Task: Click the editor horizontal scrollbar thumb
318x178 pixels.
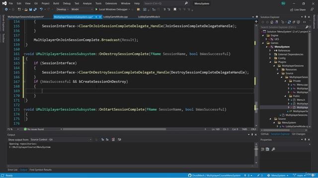Action: tap(114, 129)
